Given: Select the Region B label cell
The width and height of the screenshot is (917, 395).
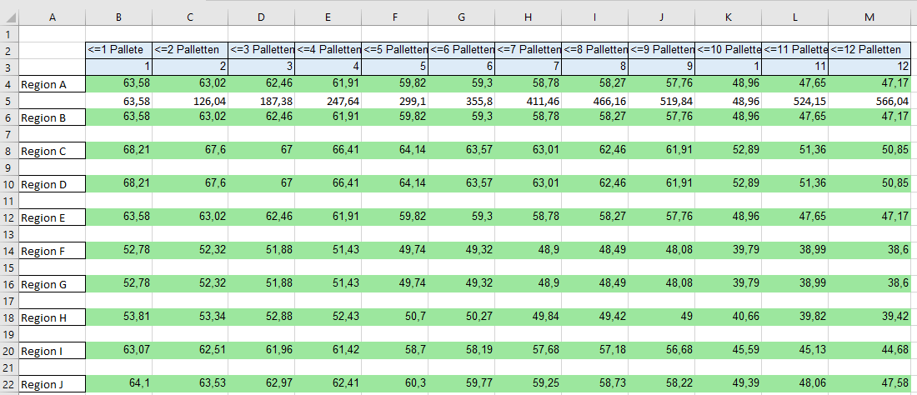Looking at the screenshot, I should 52,118.
